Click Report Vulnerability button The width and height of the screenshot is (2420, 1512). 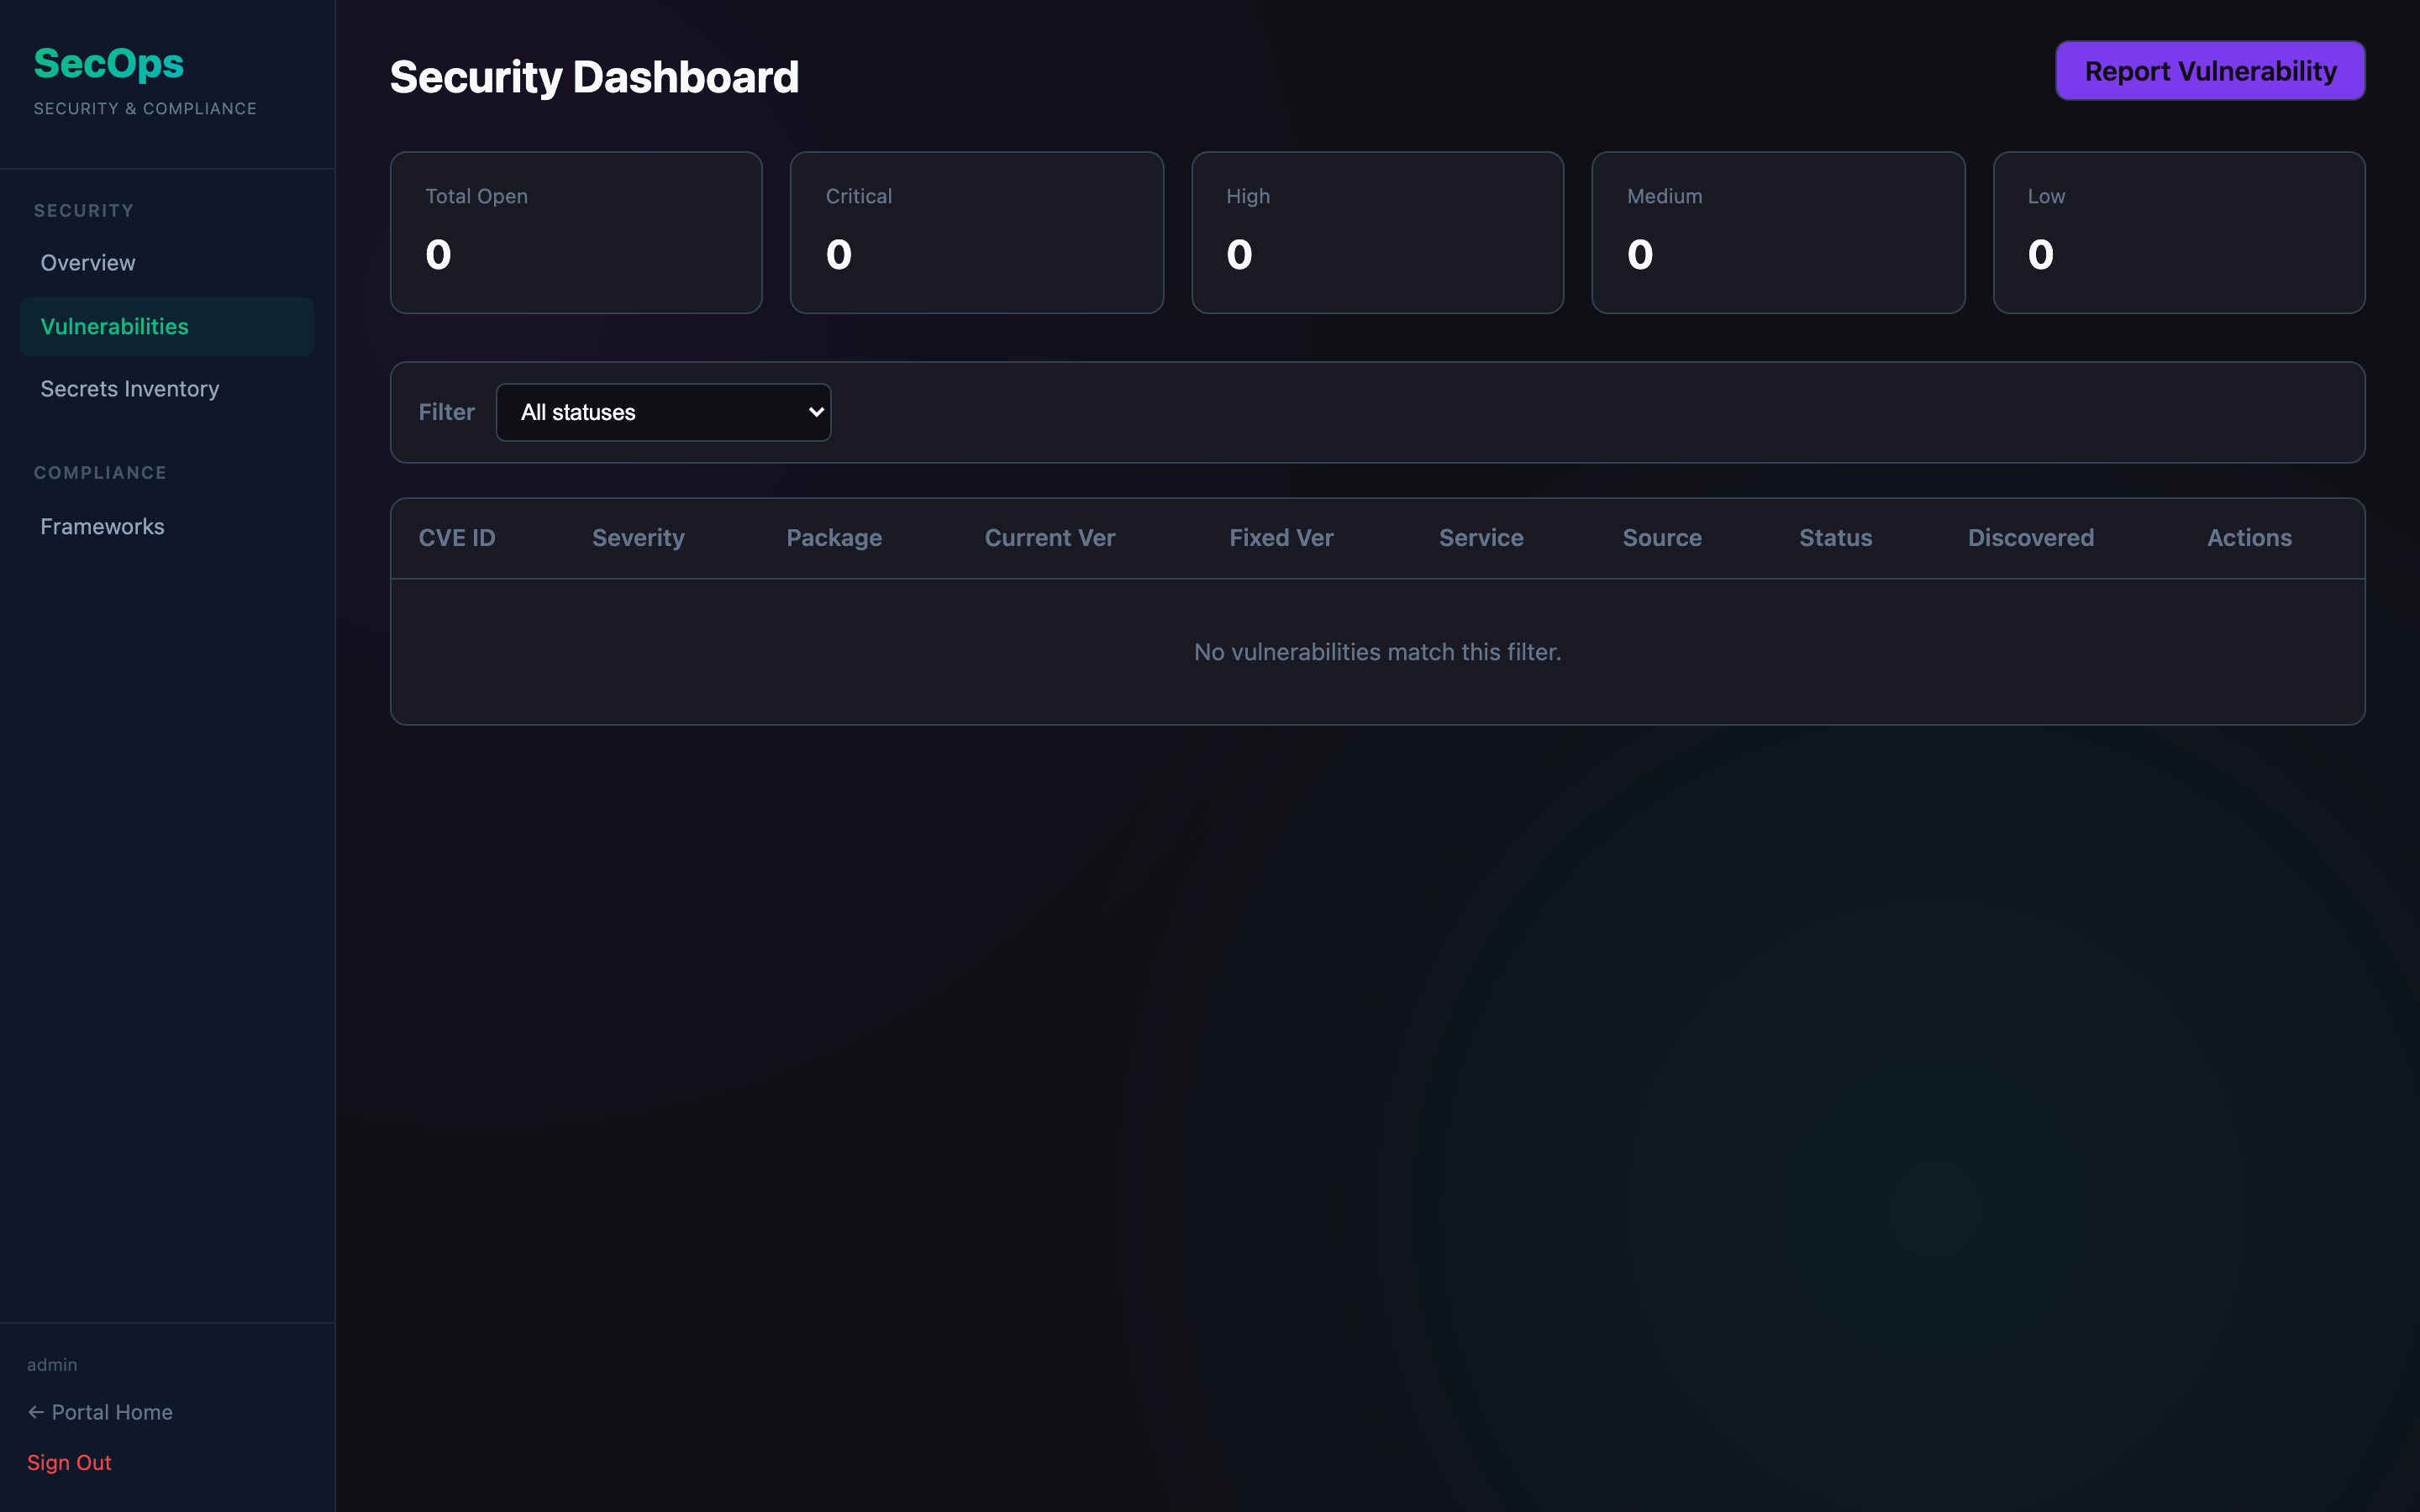coord(2210,71)
